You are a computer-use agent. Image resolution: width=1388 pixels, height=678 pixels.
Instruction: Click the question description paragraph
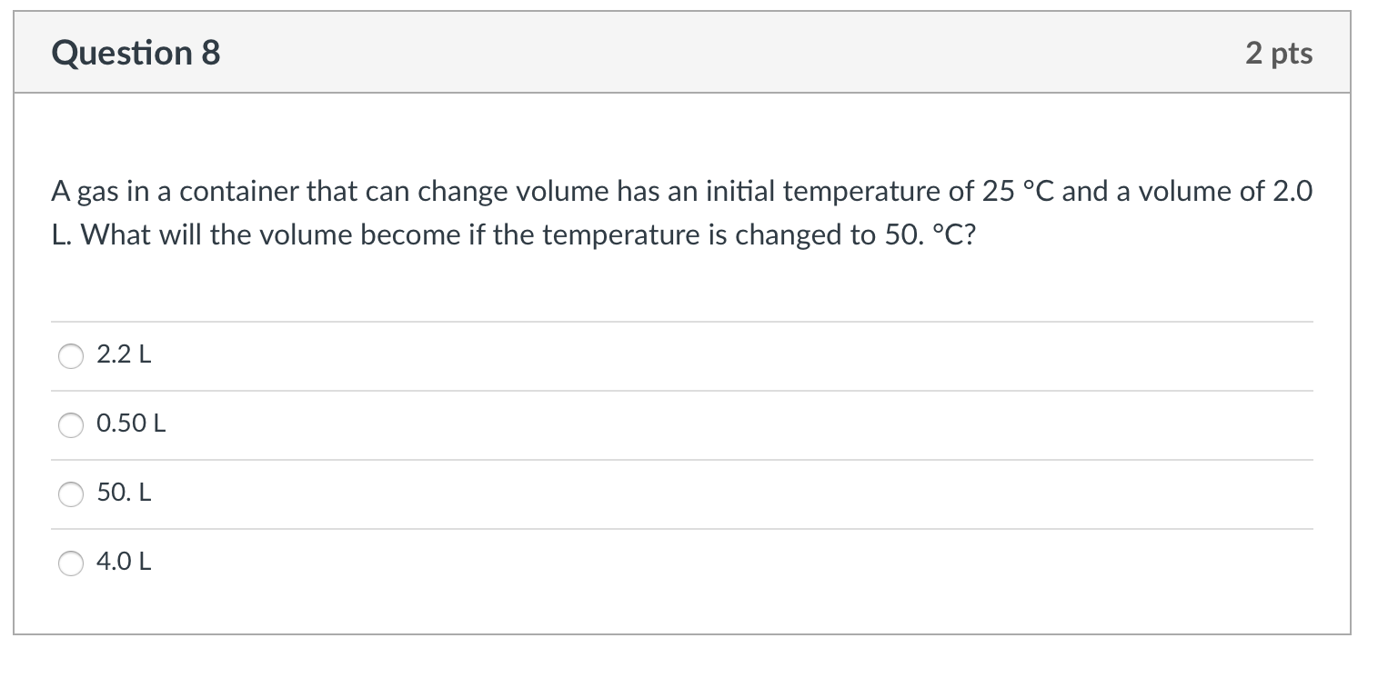pyautogui.click(x=681, y=212)
